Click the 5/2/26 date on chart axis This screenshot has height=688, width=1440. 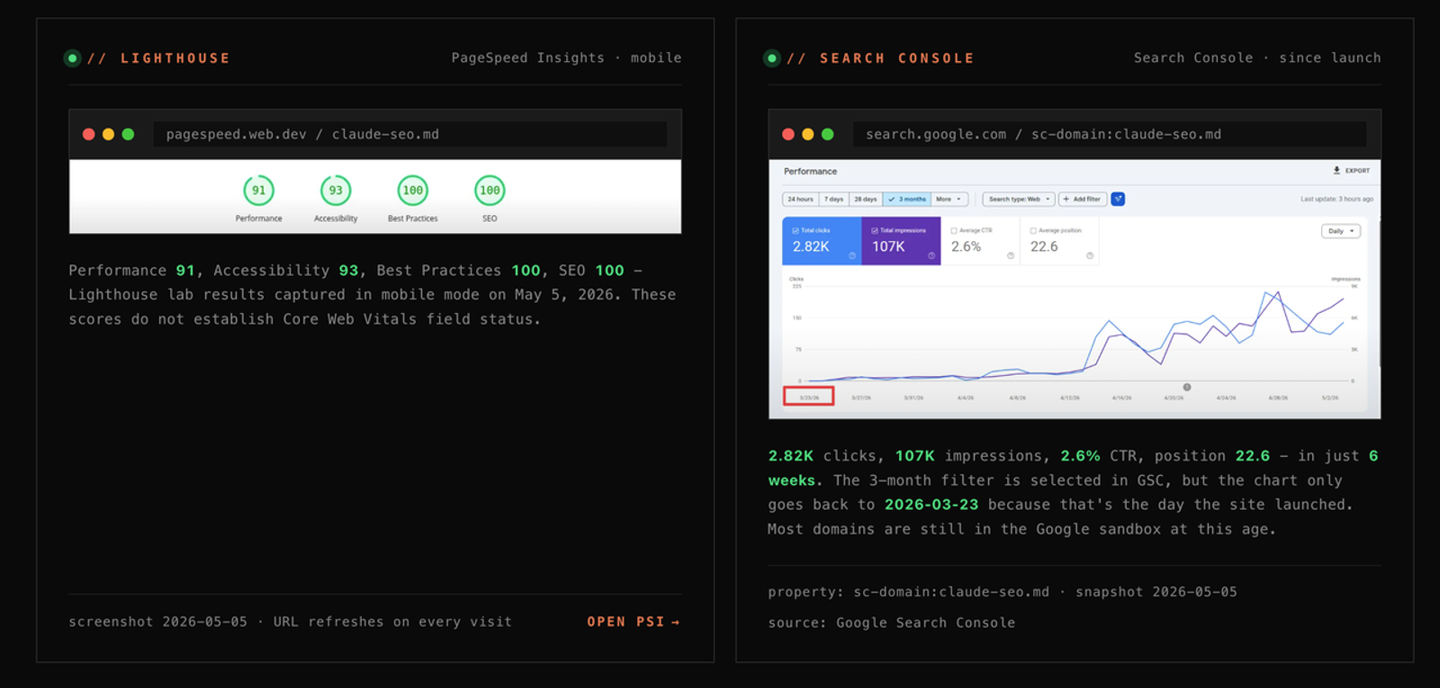point(1330,398)
